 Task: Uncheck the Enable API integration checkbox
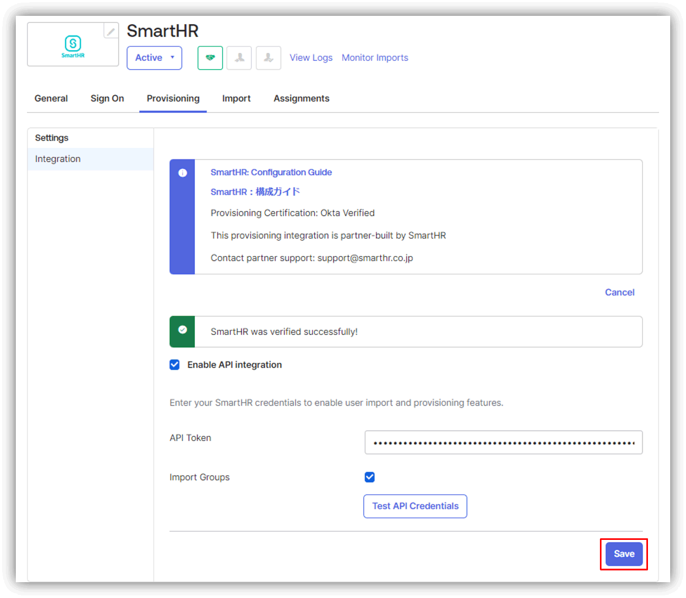(x=175, y=365)
